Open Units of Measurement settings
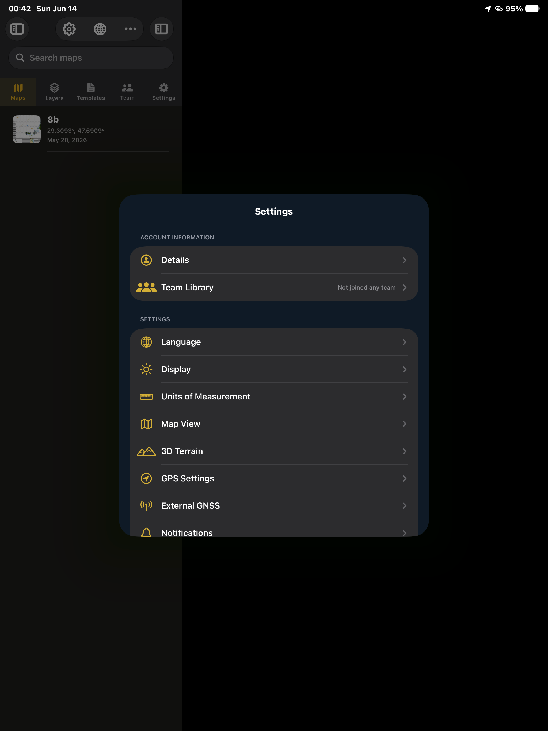Image resolution: width=548 pixels, height=731 pixels. [x=274, y=397]
